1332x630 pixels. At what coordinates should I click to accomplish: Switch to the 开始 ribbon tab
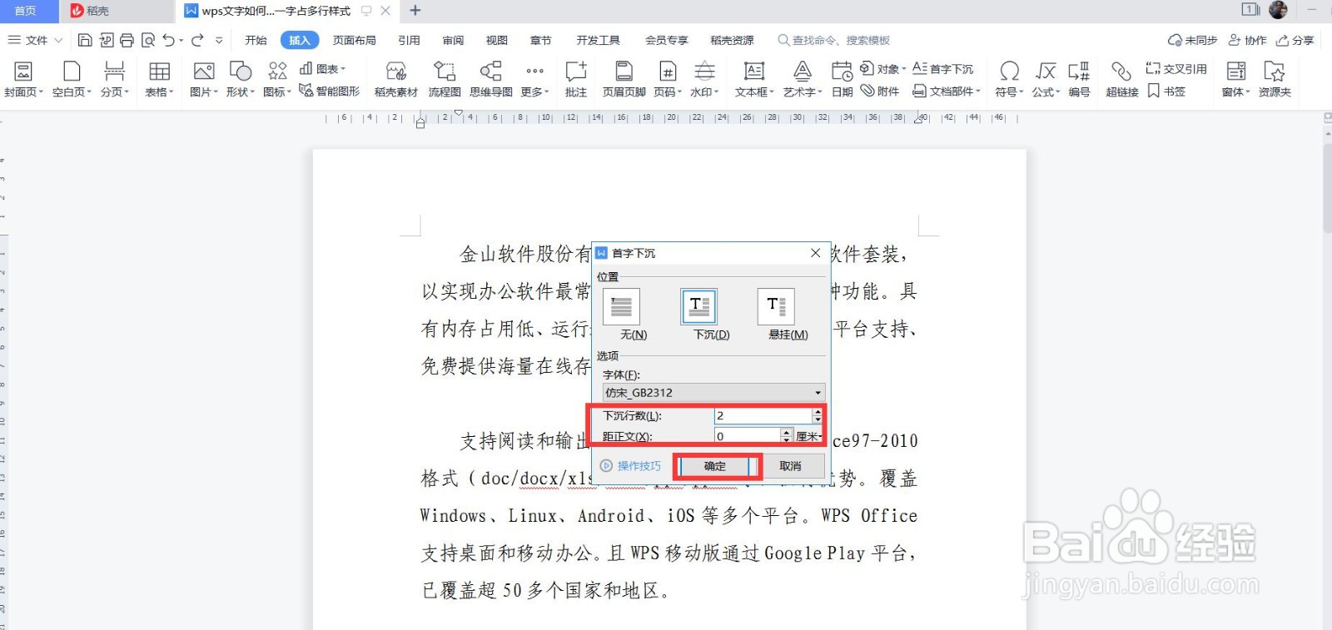(x=256, y=40)
